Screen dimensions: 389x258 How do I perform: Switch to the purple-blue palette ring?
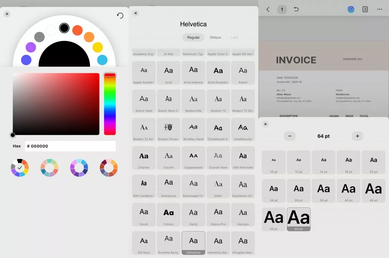[x=79, y=168]
